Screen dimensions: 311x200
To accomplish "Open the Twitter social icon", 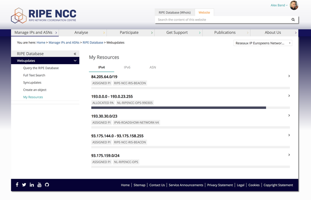I will (x=24, y=185).
